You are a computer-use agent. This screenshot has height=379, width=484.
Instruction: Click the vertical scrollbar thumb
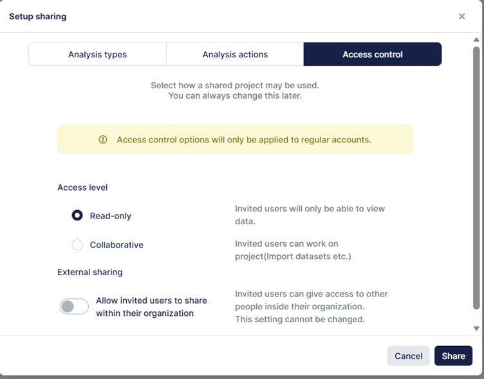tap(476, 178)
